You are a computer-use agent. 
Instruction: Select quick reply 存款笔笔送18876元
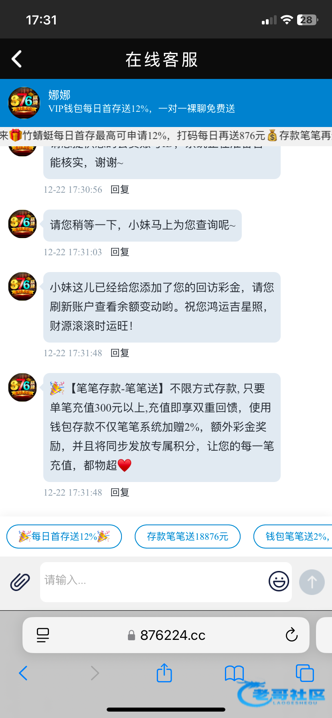coord(188,536)
